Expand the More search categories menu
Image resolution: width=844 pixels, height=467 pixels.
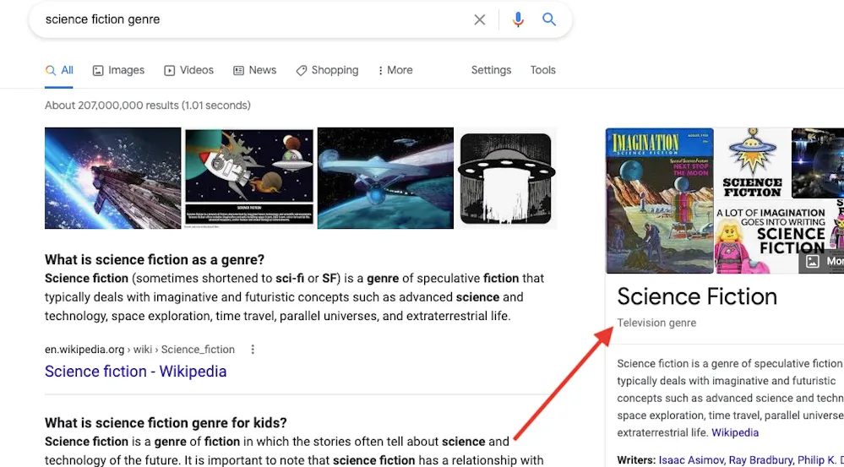click(395, 70)
